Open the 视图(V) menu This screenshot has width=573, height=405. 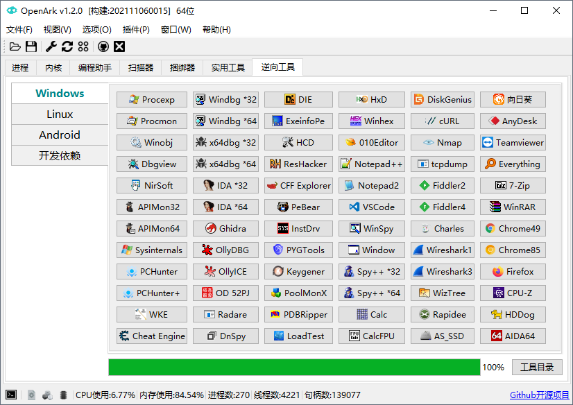[x=58, y=30]
